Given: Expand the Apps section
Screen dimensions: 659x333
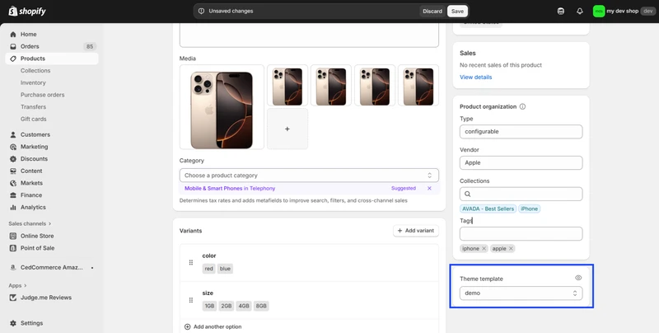Looking at the screenshot, I should click(17, 285).
